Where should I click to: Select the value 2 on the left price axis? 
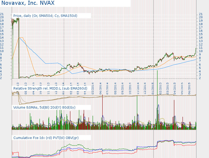pyautogui.click(x=1, y=78)
